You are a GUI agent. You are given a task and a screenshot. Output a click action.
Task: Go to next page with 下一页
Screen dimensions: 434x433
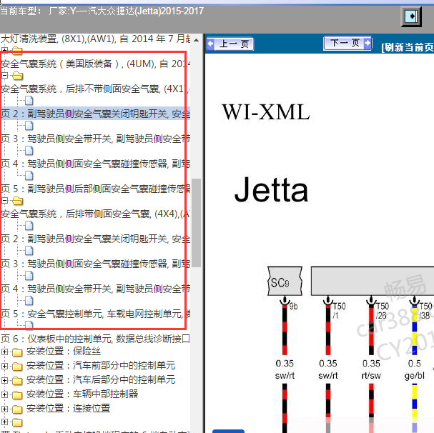347,43
